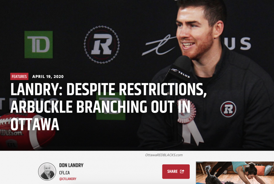The image size is (274, 184).
Task: Open the yoga advertisement thumbnail
Action: coord(235,173)
